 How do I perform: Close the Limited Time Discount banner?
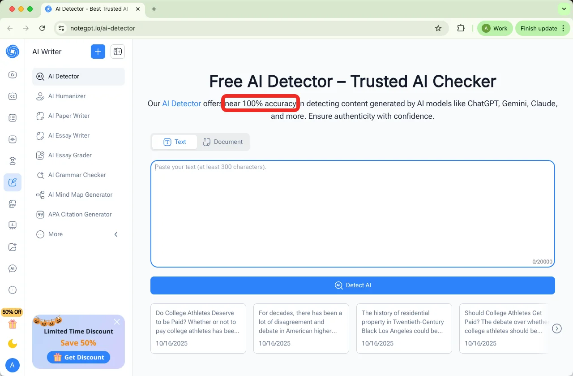click(x=117, y=322)
